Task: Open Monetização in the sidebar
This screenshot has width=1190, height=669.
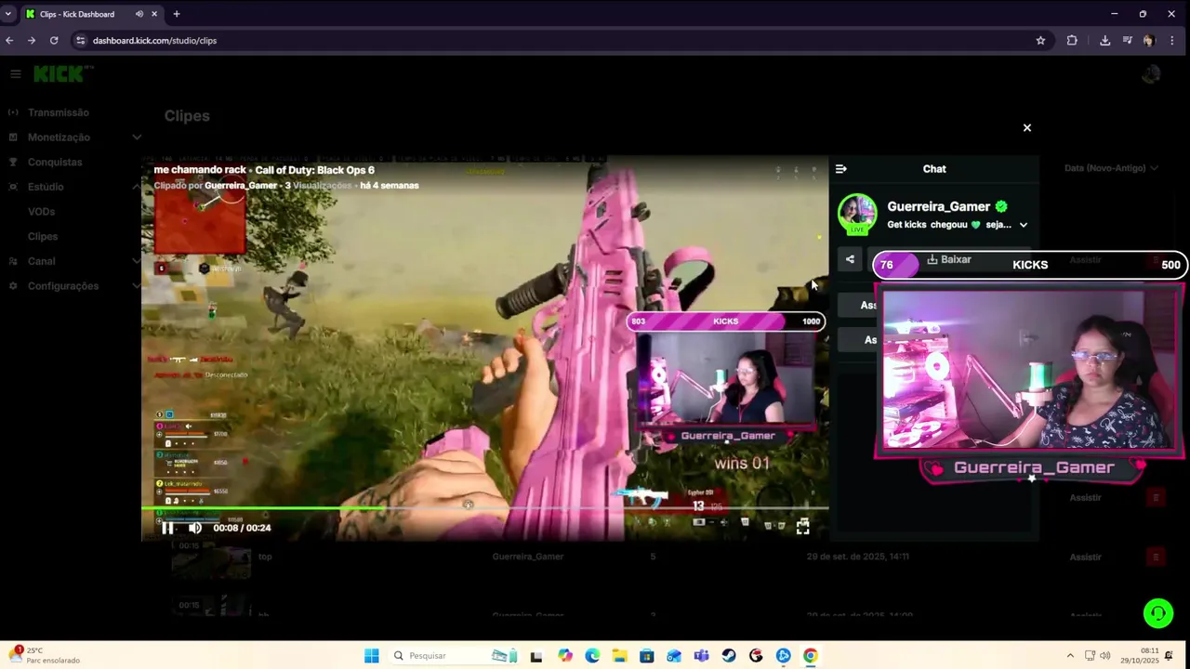Action: coord(59,138)
